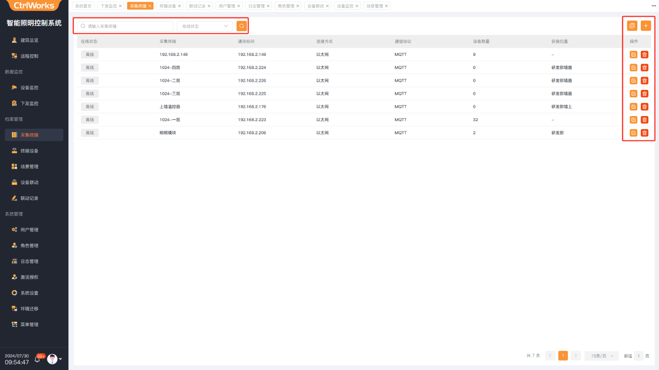Open the 15条/页 page size dropdown
659x370 pixels.
tap(601, 356)
